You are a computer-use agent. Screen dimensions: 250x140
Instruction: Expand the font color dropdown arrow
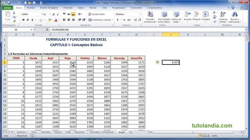coord(59,20)
